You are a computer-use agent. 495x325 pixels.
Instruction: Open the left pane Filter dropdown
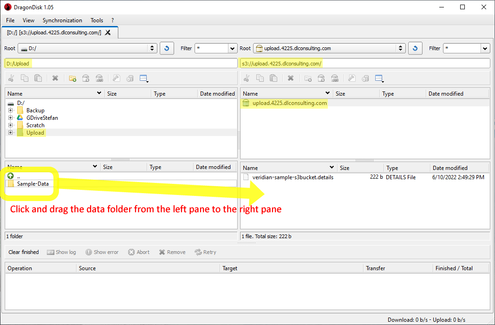coord(232,48)
